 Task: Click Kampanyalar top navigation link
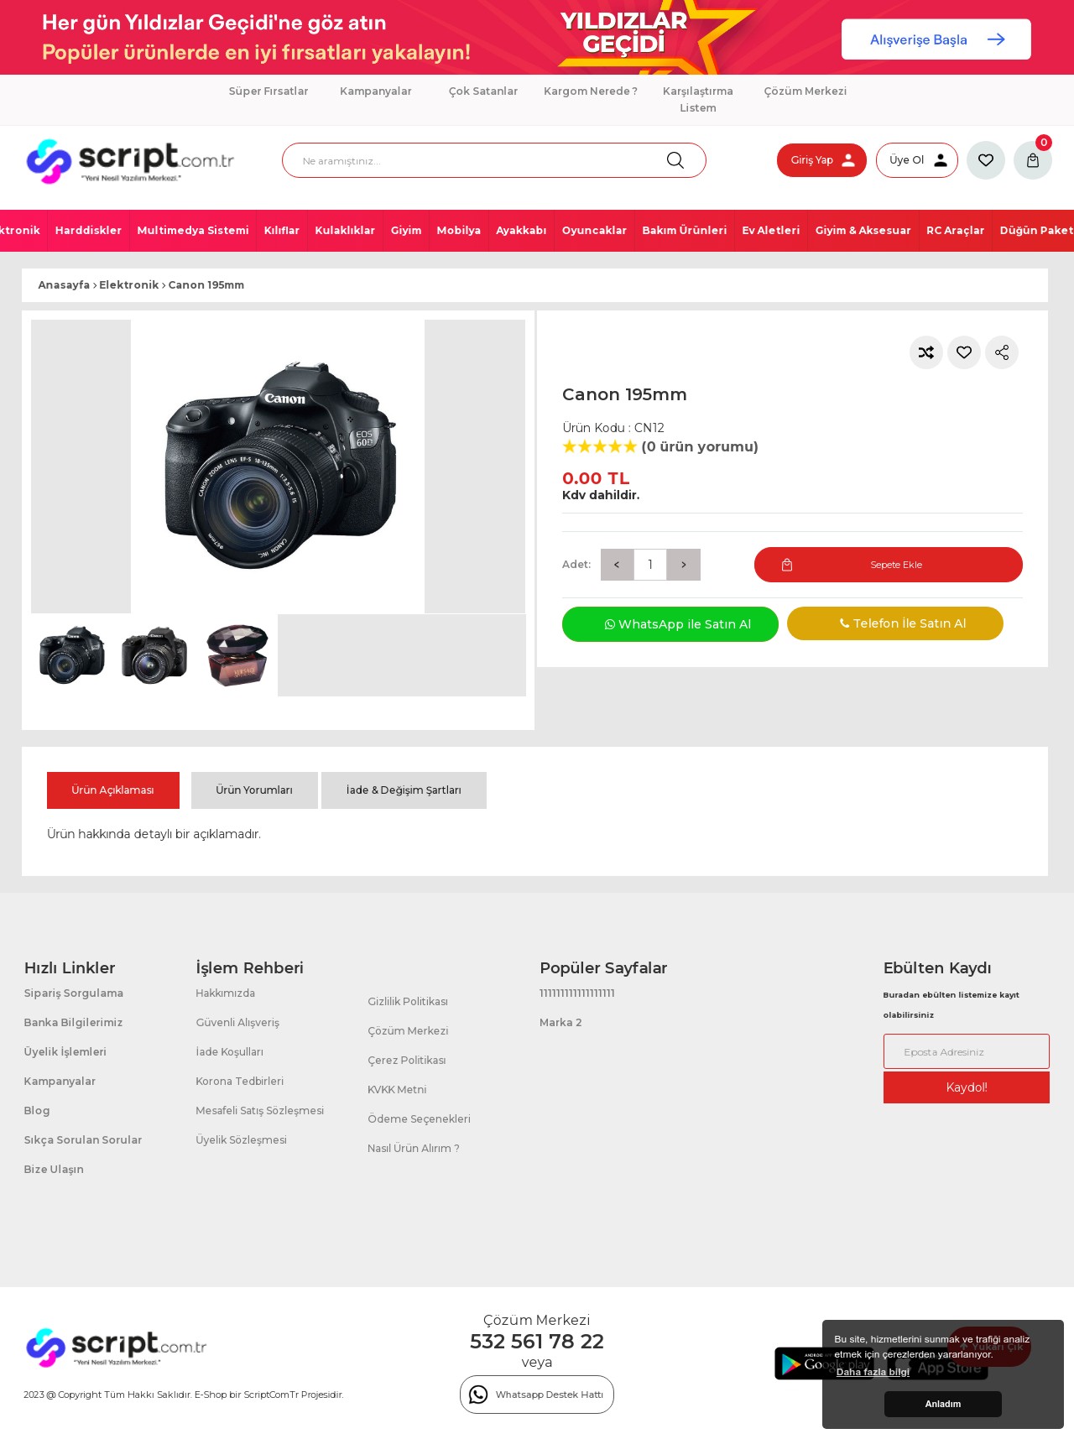click(376, 91)
